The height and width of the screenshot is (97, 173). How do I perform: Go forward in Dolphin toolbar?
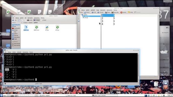(16, 20)
